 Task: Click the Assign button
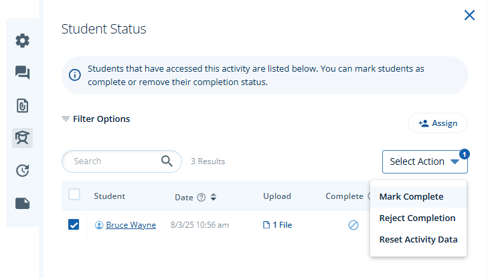click(x=438, y=123)
